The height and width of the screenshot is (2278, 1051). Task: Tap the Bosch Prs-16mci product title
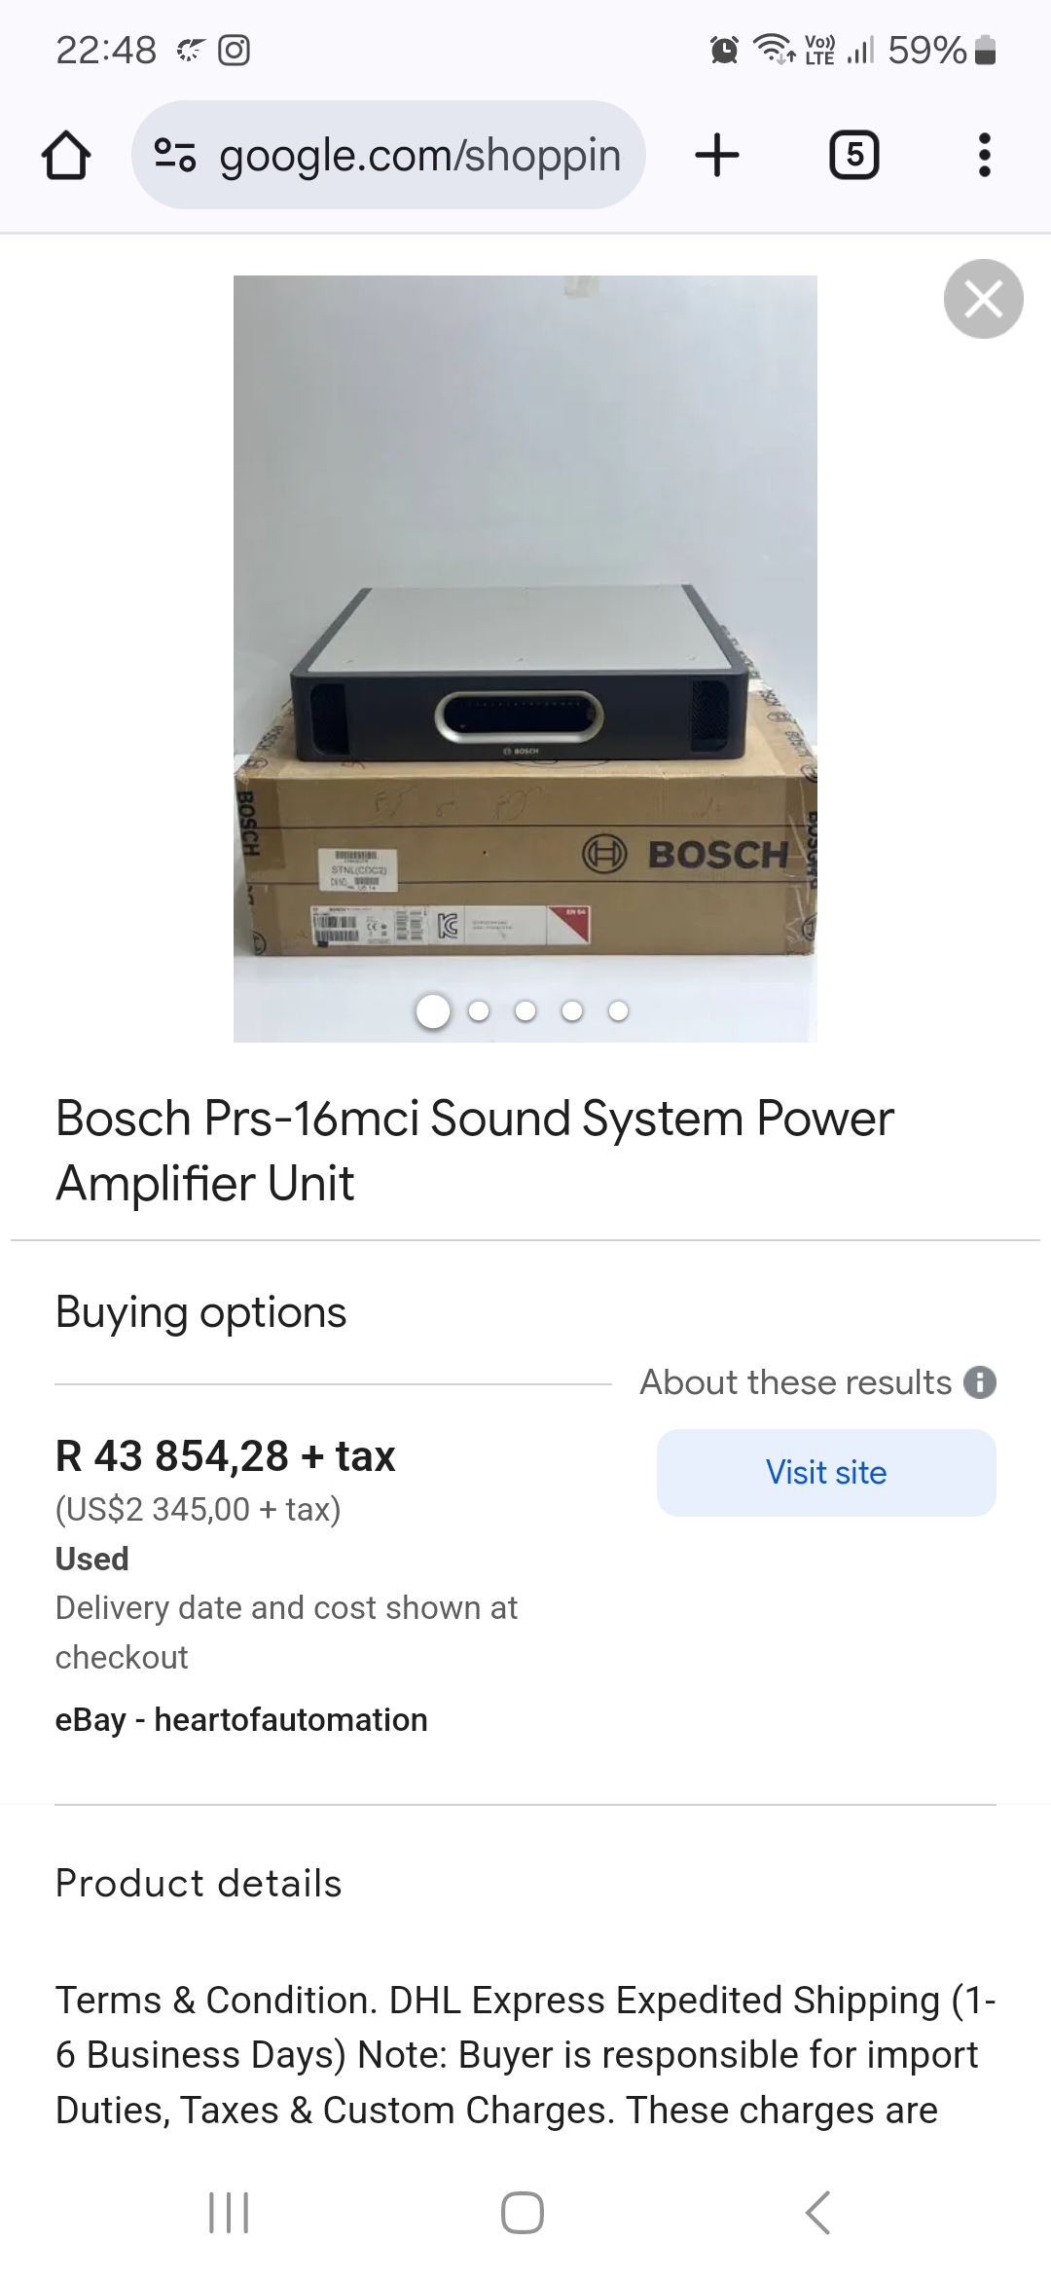(x=474, y=1151)
